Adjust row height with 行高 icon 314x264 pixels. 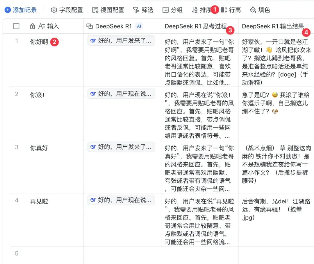tap(224, 10)
